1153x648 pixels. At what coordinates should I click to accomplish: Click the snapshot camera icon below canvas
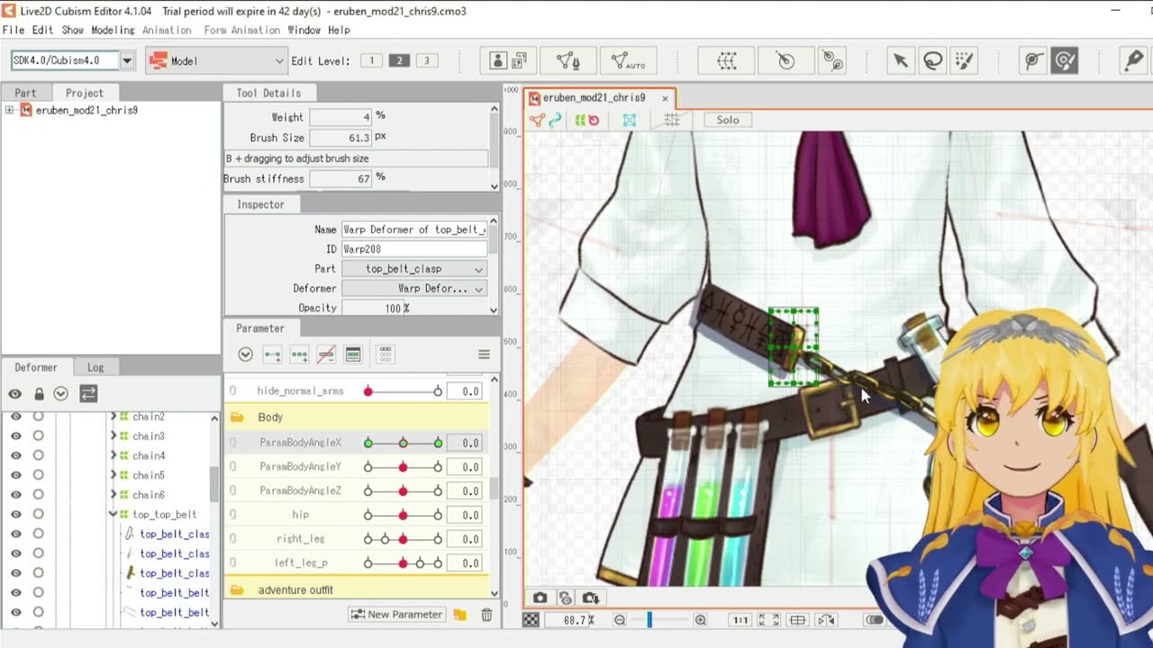(x=540, y=598)
